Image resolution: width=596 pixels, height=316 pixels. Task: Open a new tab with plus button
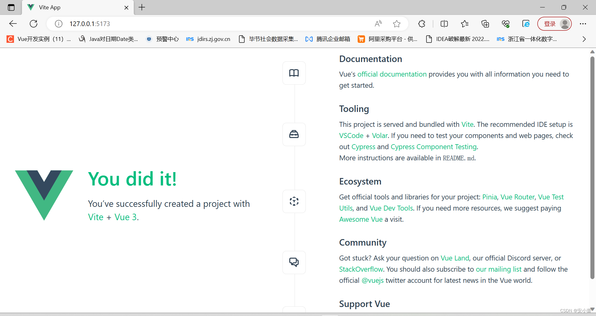tap(142, 7)
